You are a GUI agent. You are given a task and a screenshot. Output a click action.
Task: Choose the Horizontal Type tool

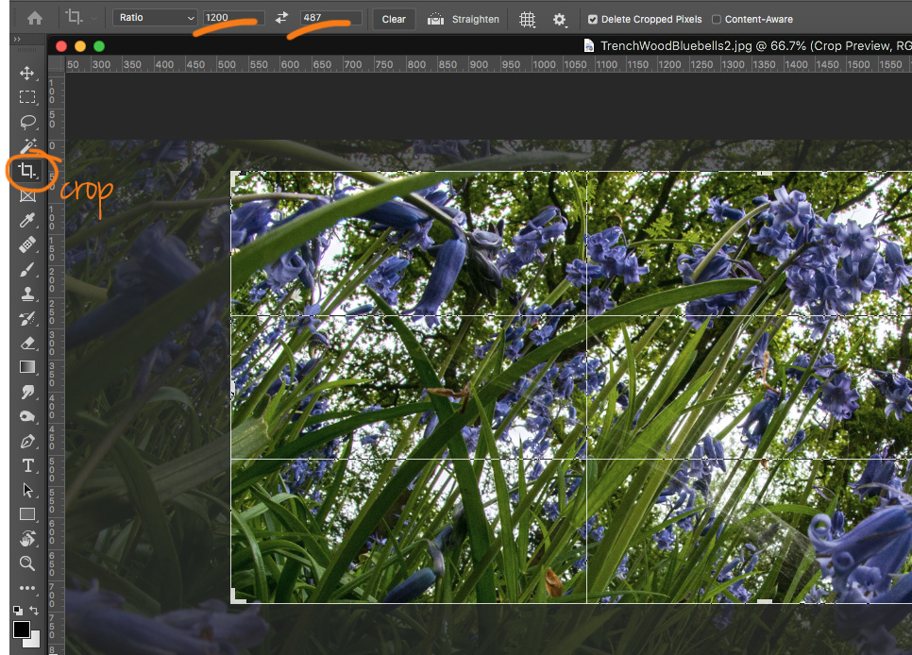tap(27, 465)
